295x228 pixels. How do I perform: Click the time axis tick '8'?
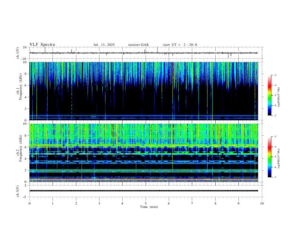[215, 203]
